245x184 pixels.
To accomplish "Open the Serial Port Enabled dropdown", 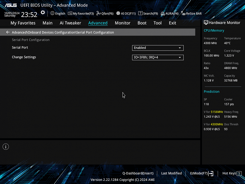I will 158,48.
